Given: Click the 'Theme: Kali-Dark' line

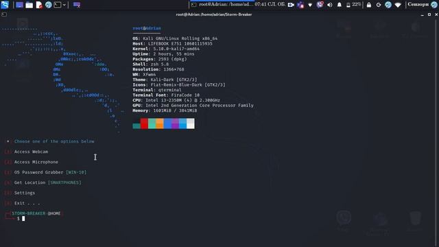Looking at the screenshot, I should [165, 80].
